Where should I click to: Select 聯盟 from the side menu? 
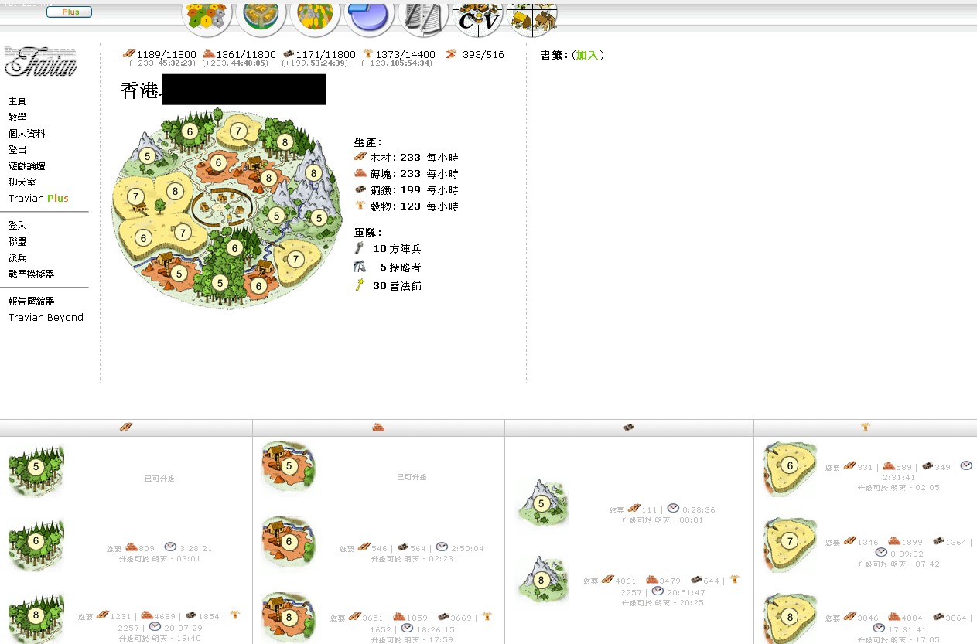coord(18,242)
